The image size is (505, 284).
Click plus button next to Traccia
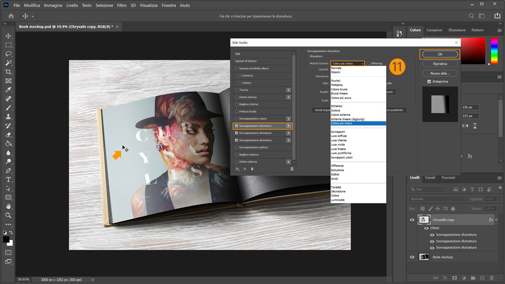[x=289, y=90]
